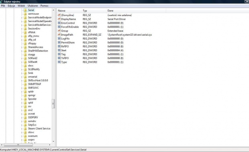Select the swenum tree key
This screenshot has height=152, width=249.
point(33,136)
